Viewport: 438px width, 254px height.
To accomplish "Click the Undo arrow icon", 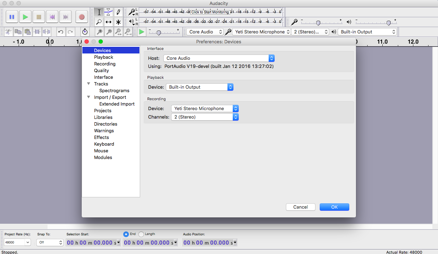I will coord(61,32).
